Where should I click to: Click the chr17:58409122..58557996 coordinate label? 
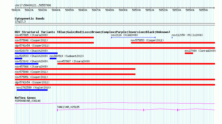pos(33,5)
